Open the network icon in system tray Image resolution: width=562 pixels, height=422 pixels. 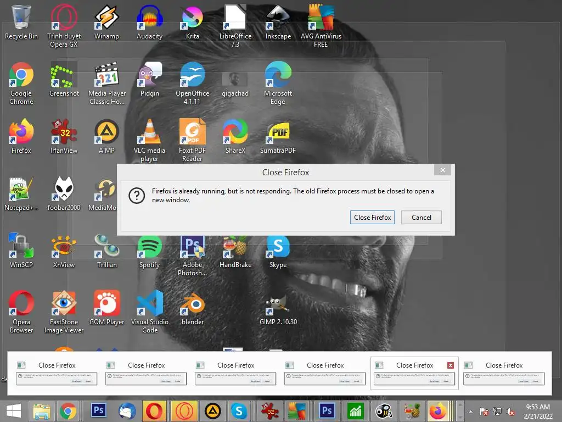pos(497,412)
